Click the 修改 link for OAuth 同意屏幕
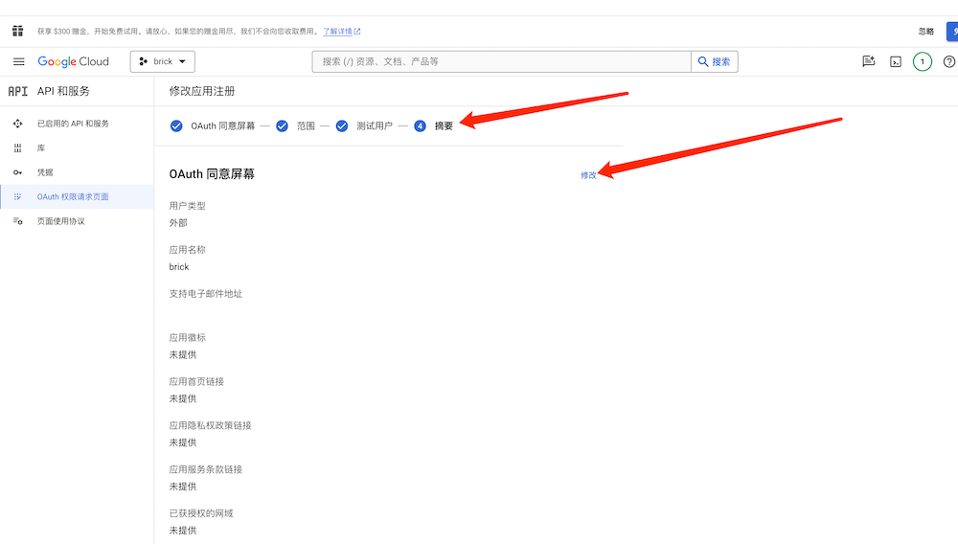Image resolution: width=958 pixels, height=544 pixels. 588,175
